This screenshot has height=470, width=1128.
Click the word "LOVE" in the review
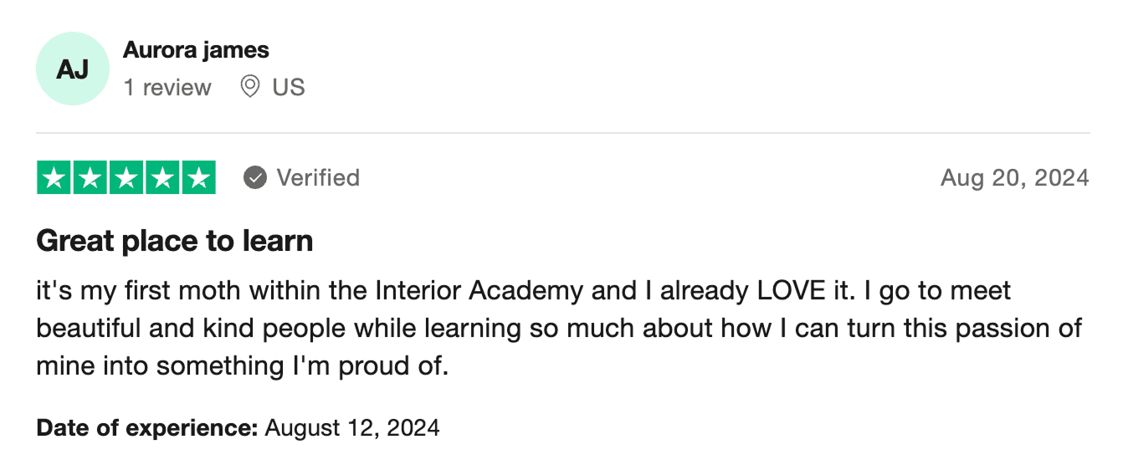coord(792,291)
